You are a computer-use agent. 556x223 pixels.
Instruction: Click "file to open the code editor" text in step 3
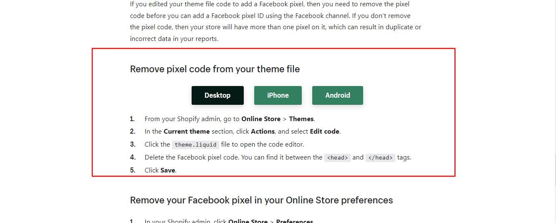pyautogui.click(x=263, y=144)
